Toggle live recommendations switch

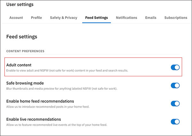(175, 122)
